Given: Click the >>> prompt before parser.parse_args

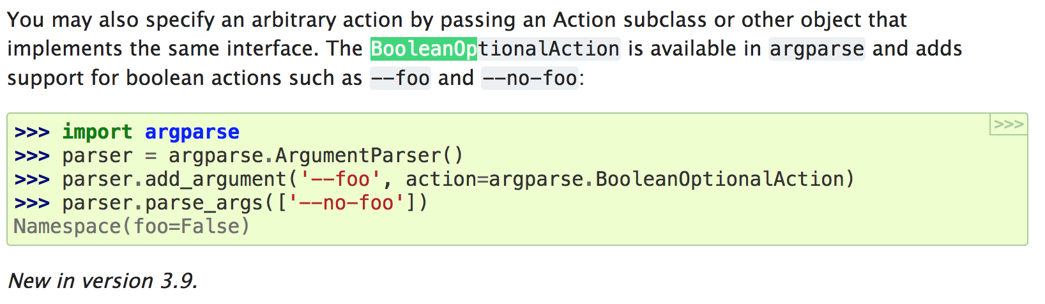Looking at the screenshot, I should point(32,203).
